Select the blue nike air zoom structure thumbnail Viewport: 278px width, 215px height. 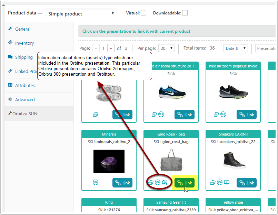172,92
